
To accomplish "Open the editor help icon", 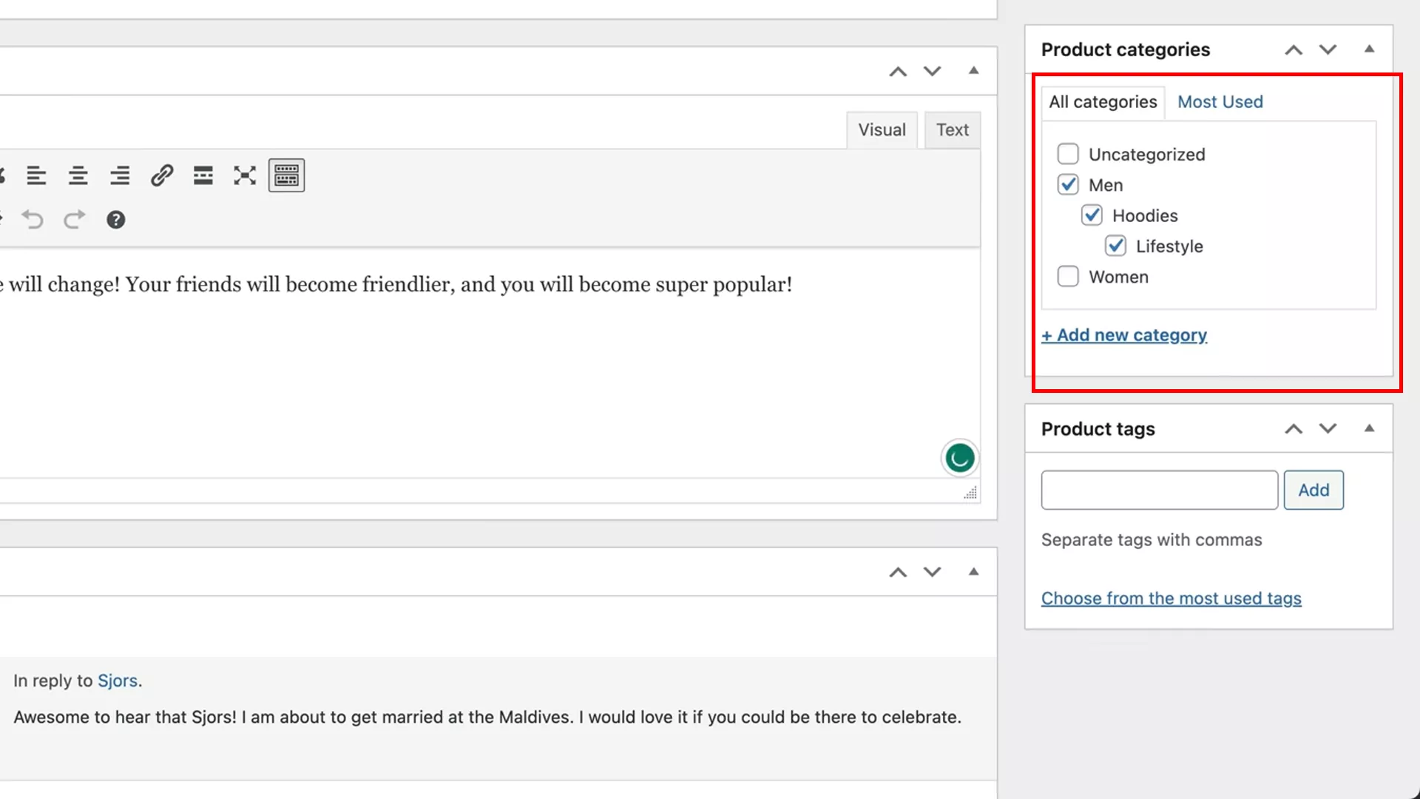I will [x=115, y=219].
